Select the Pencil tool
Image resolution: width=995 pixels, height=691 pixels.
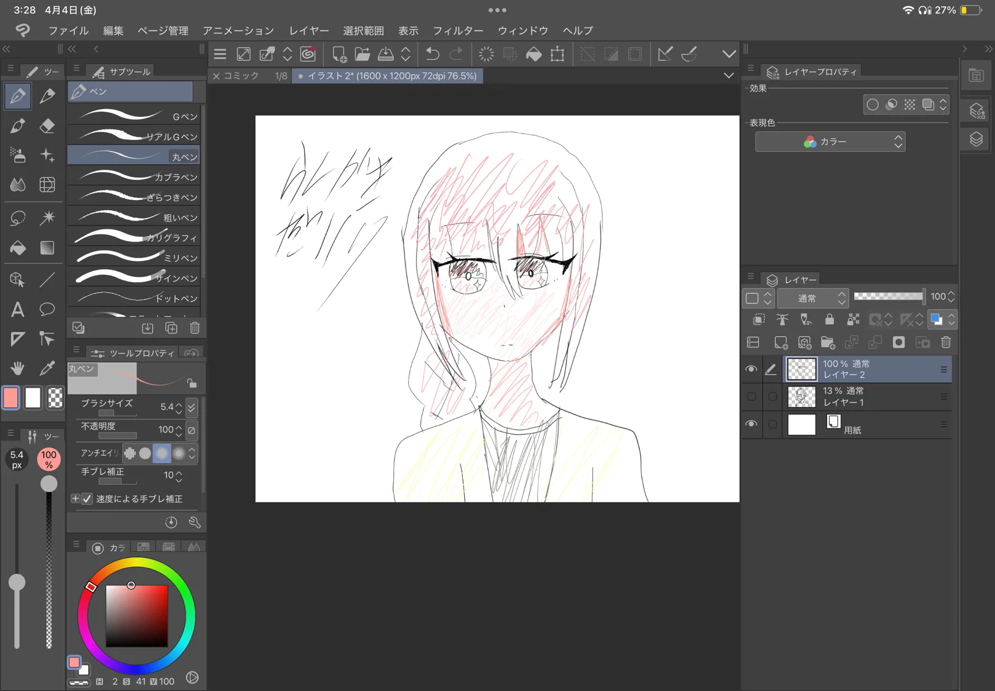48,96
